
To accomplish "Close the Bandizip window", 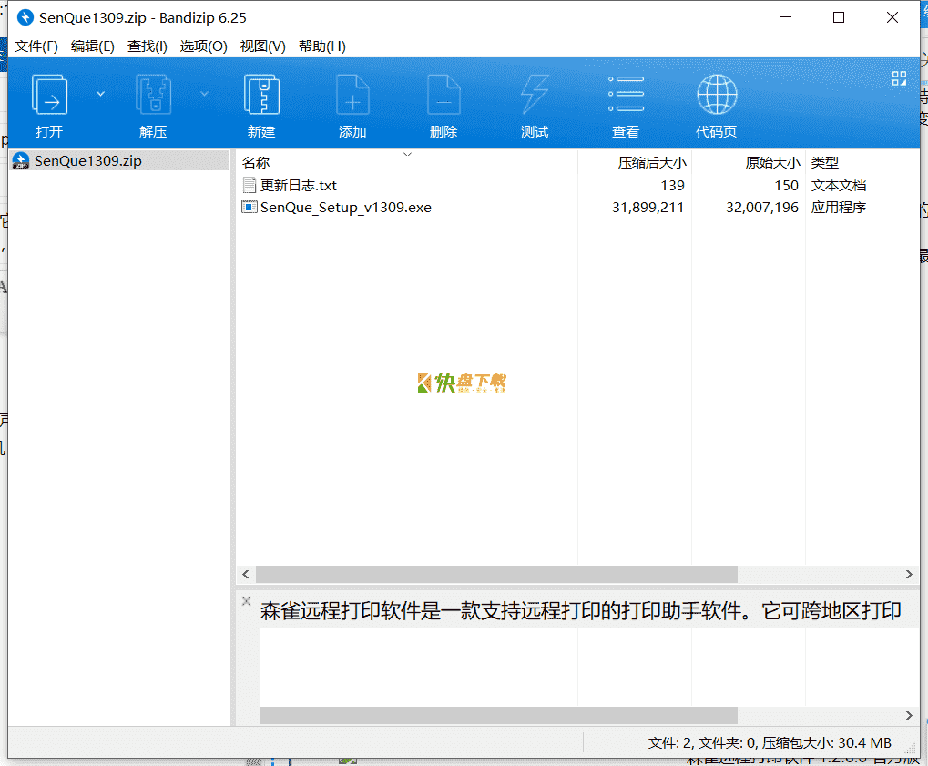I will coord(892,17).
